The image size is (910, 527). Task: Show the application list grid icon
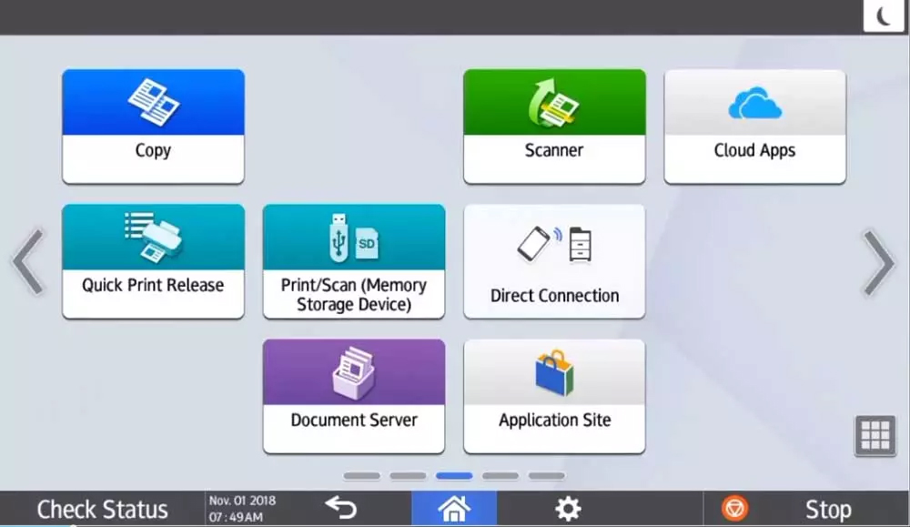coord(875,435)
